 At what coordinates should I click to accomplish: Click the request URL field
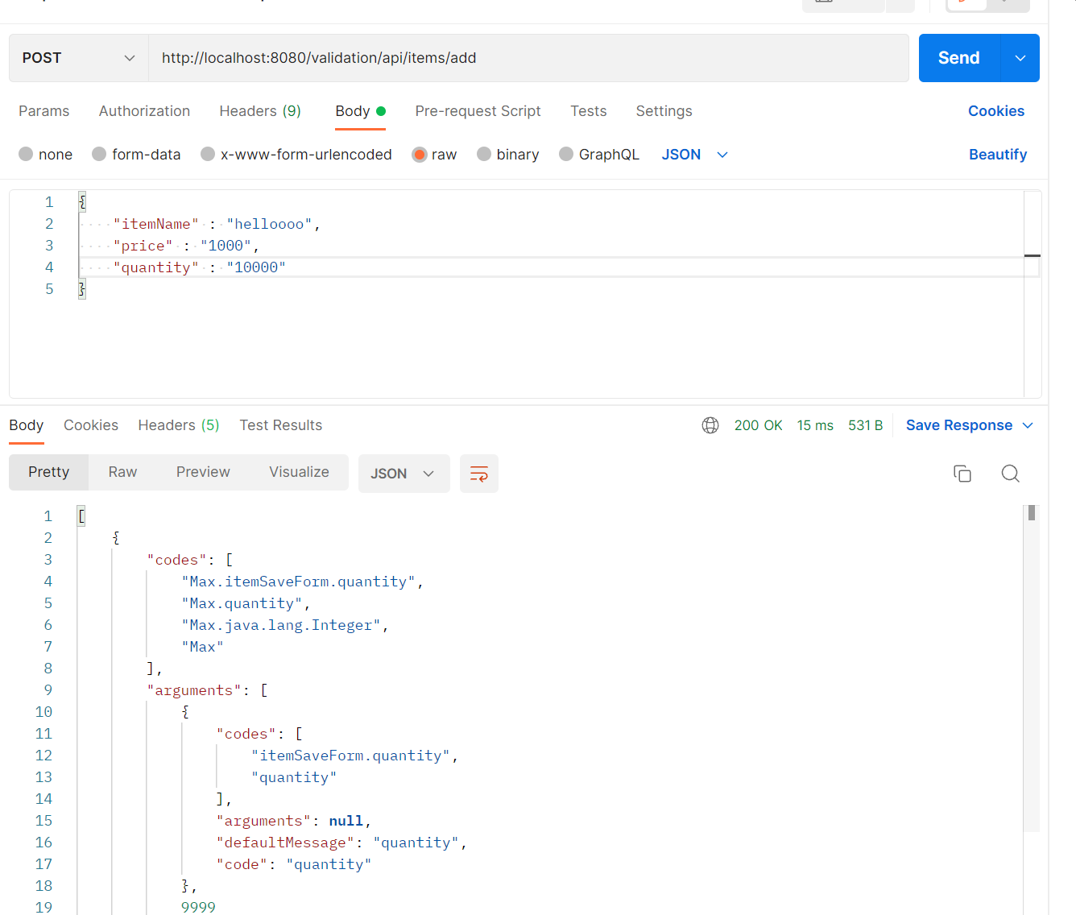(528, 58)
